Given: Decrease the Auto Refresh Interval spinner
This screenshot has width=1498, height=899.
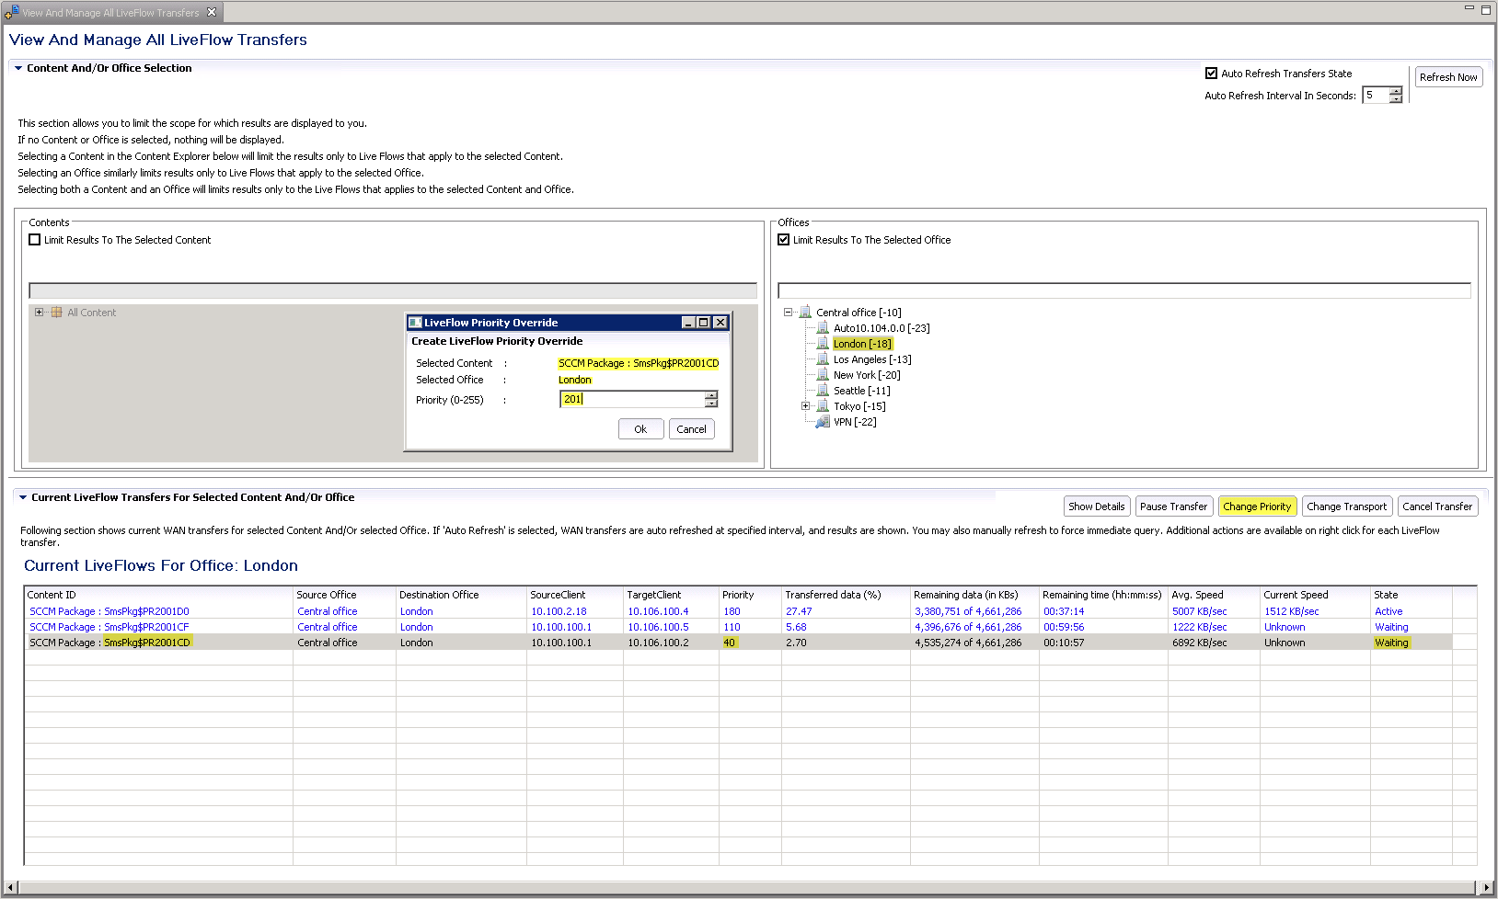Looking at the screenshot, I should pyautogui.click(x=1396, y=99).
